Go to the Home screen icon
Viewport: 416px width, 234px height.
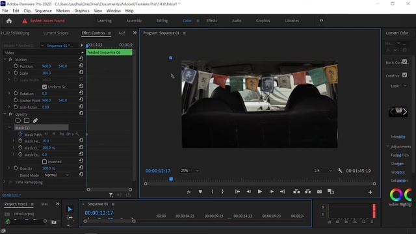[x=9, y=21]
